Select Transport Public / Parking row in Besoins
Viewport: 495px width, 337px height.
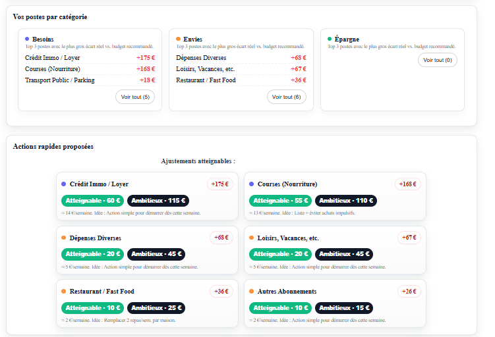59,80
